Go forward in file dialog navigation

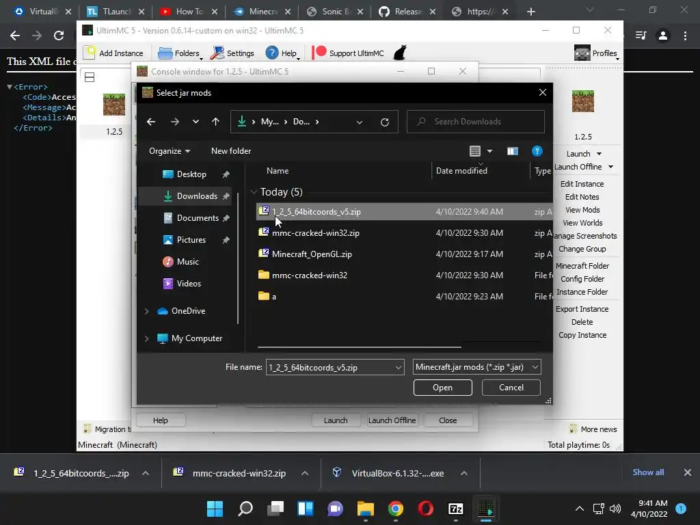coord(174,122)
